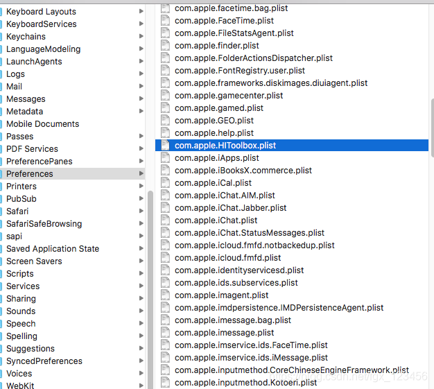
Task: Click the icon beside com.apple.help.plist
Action: (165, 133)
